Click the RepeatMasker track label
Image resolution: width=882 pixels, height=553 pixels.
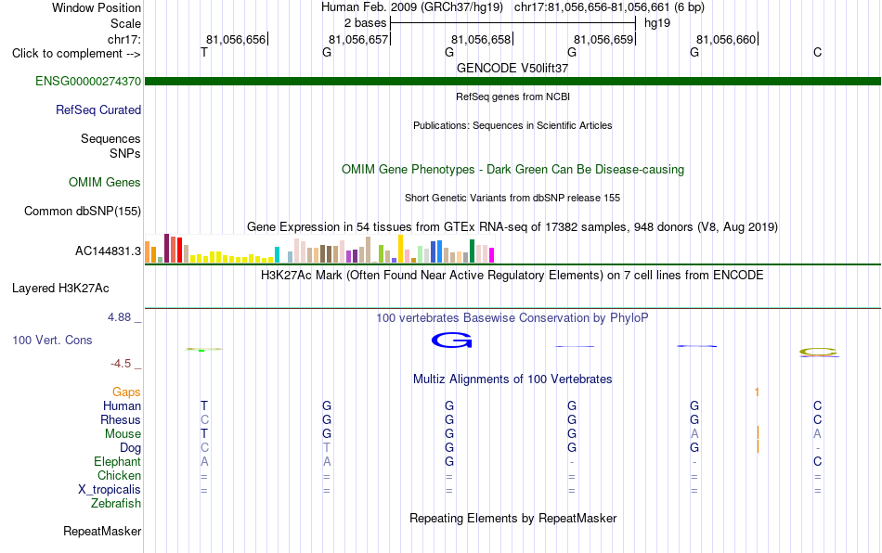pos(102,531)
